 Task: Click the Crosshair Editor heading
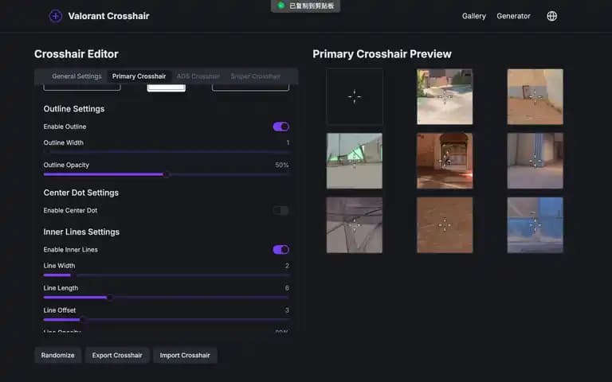tap(76, 54)
